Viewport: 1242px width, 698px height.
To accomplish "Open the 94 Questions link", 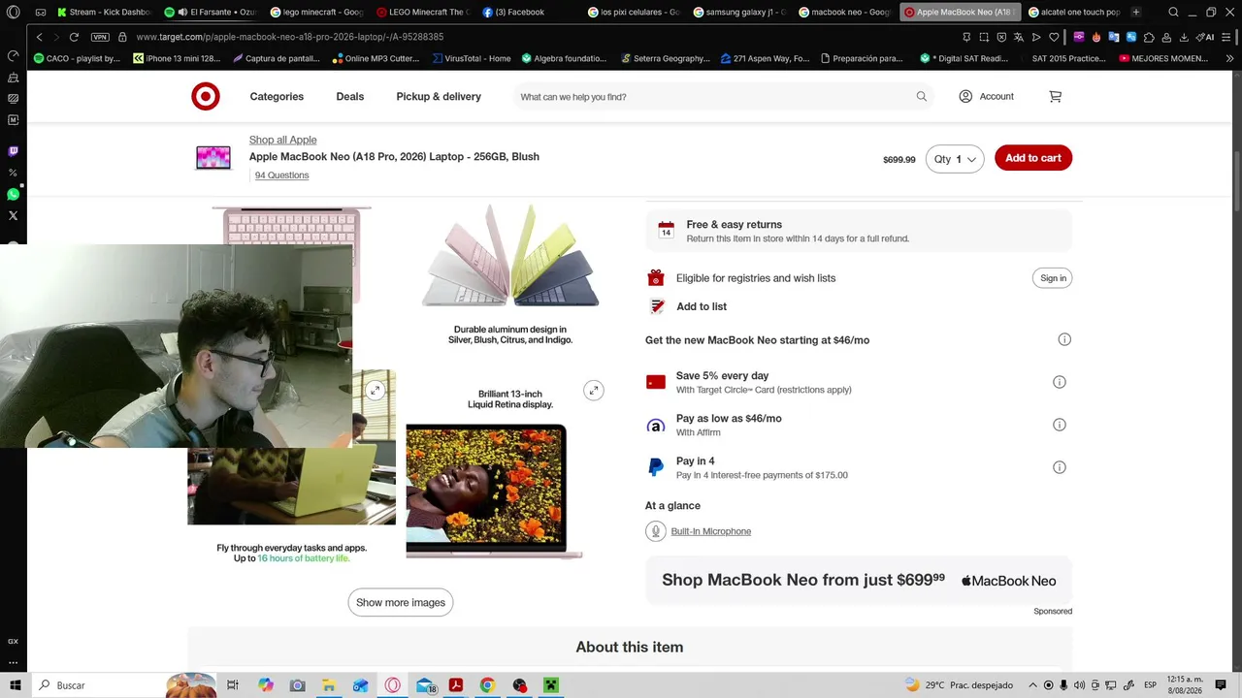I will 282,175.
